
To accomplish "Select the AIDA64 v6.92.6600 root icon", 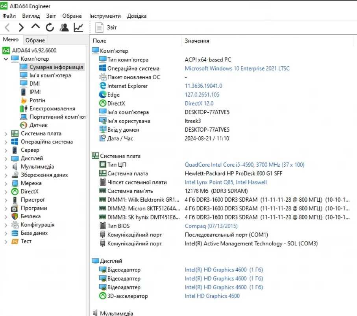I will 6,50.
